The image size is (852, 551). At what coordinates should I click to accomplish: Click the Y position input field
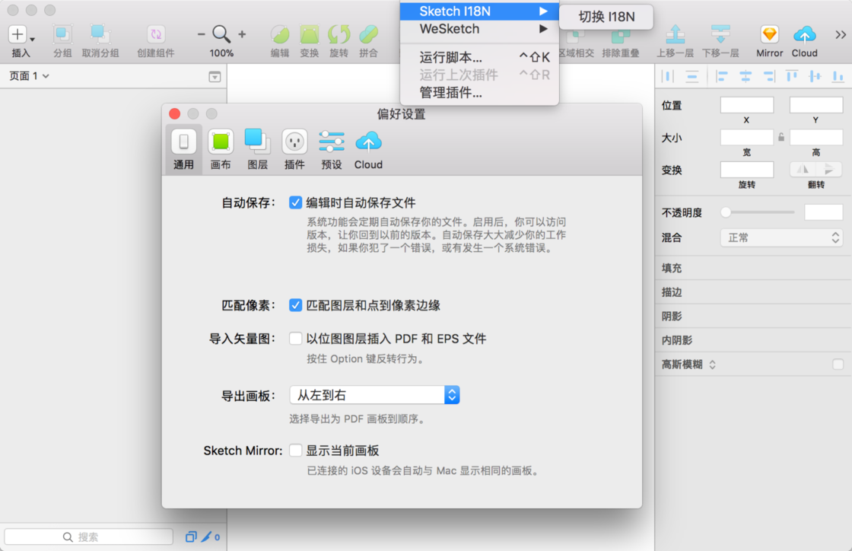[816, 106]
